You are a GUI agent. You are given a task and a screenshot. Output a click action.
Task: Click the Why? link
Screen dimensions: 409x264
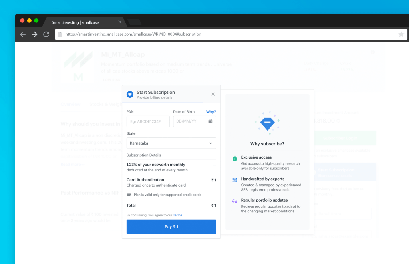tap(211, 112)
